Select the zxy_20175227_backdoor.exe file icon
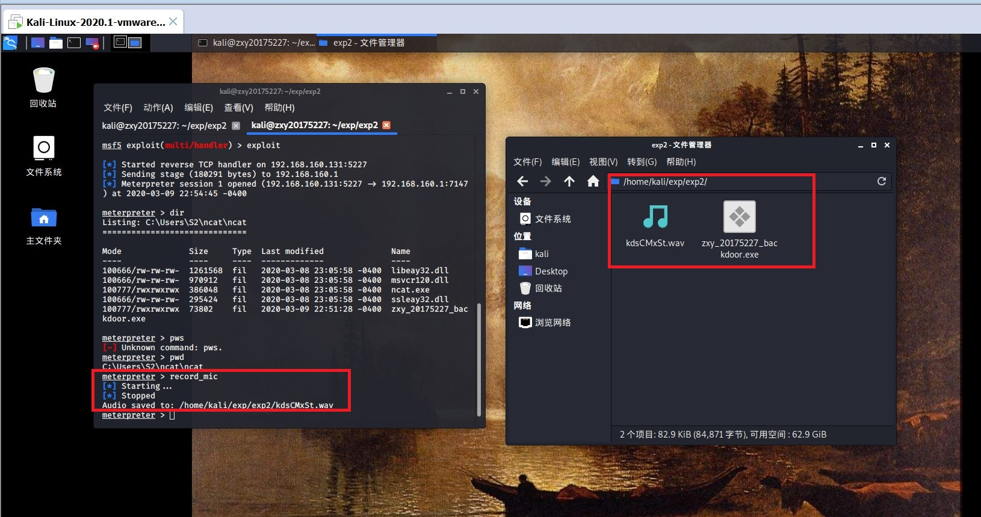This screenshot has width=981, height=517. 740,229
